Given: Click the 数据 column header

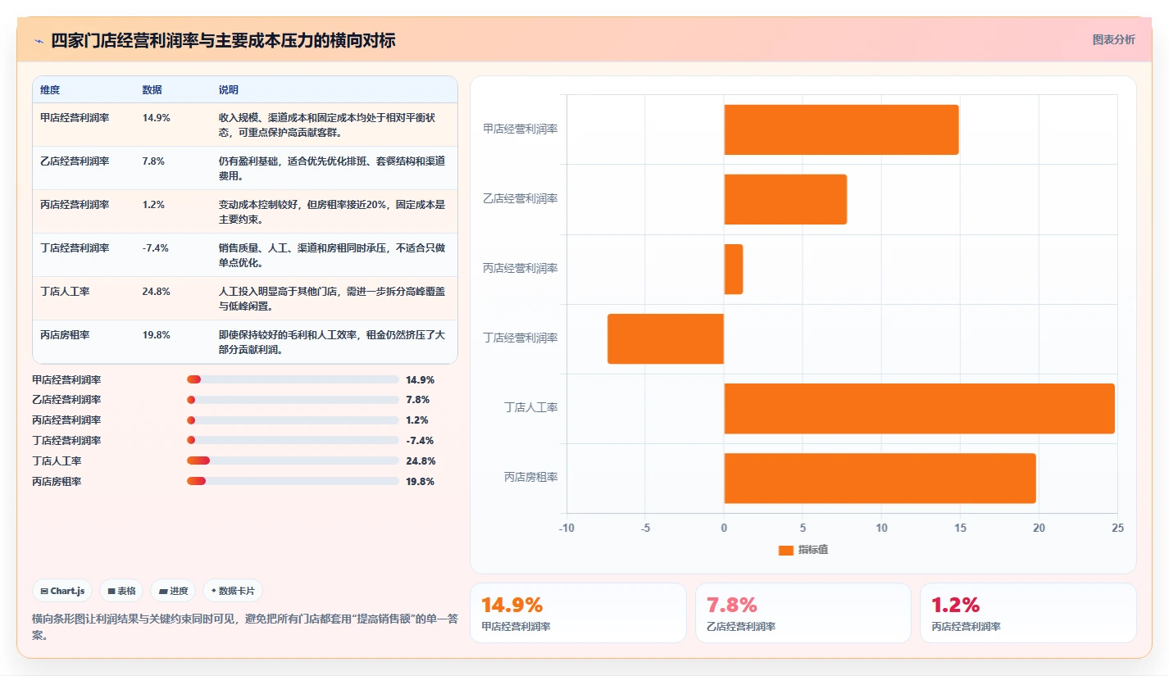Looking at the screenshot, I should click(152, 90).
